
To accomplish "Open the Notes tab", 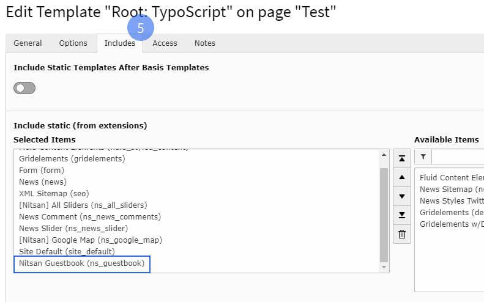I will (x=205, y=43).
